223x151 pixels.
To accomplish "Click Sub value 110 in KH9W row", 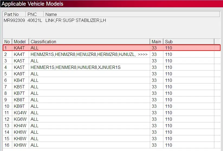I will [x=169, y=145].
